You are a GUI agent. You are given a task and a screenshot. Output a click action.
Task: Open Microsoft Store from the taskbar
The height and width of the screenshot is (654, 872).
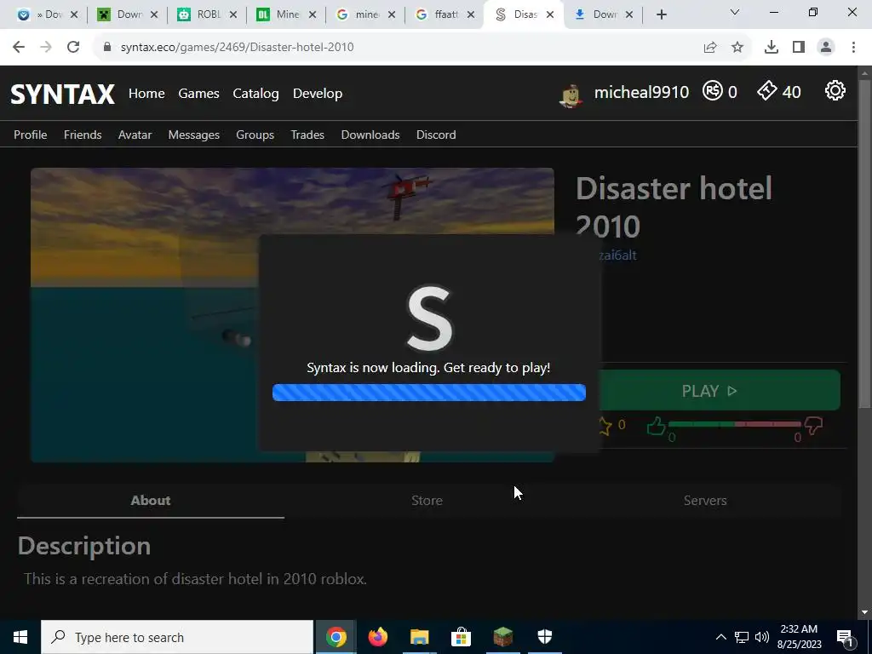click(461, 637)
